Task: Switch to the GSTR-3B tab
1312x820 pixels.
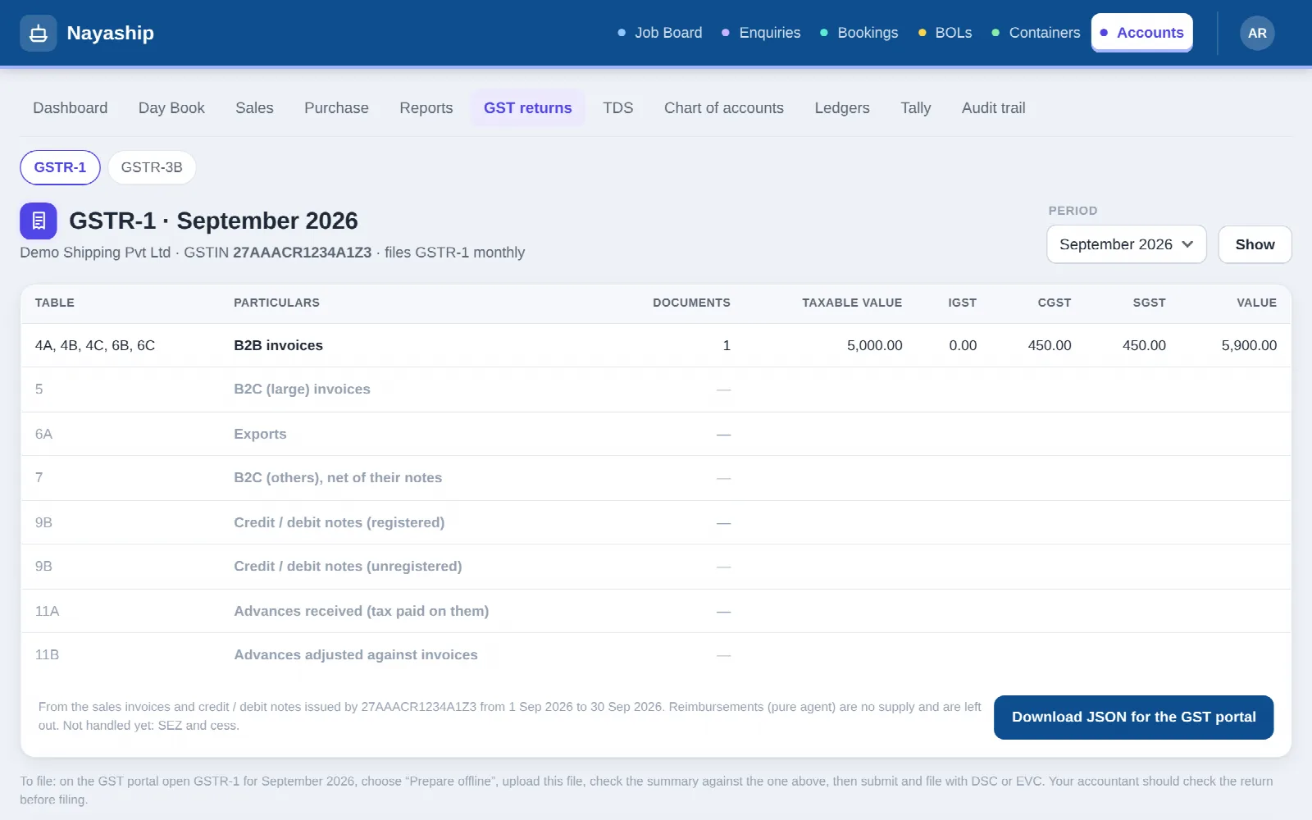Action: (x=152, y=167)
